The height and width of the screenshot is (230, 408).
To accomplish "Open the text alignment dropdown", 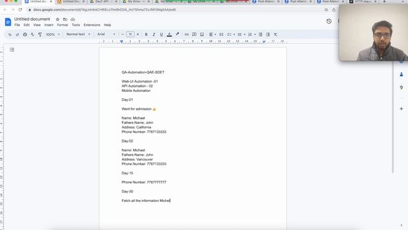I will click(x=212, y=34).
